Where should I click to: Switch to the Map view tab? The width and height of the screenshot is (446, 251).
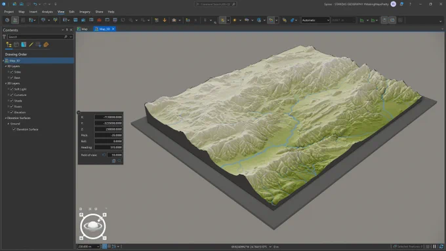(x=83, y=29)
